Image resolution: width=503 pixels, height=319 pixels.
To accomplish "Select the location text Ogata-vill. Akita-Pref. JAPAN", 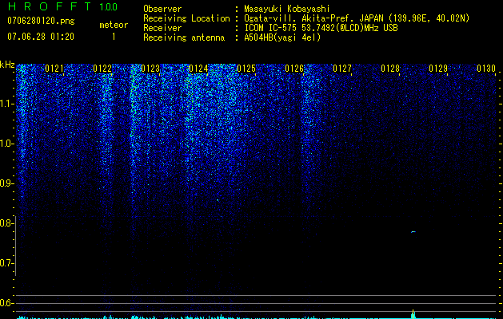I will 313,18.
